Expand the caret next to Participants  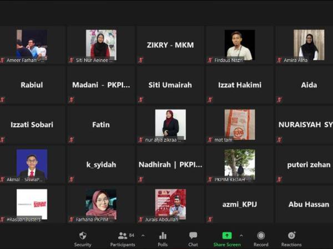[x=143, y=235]
